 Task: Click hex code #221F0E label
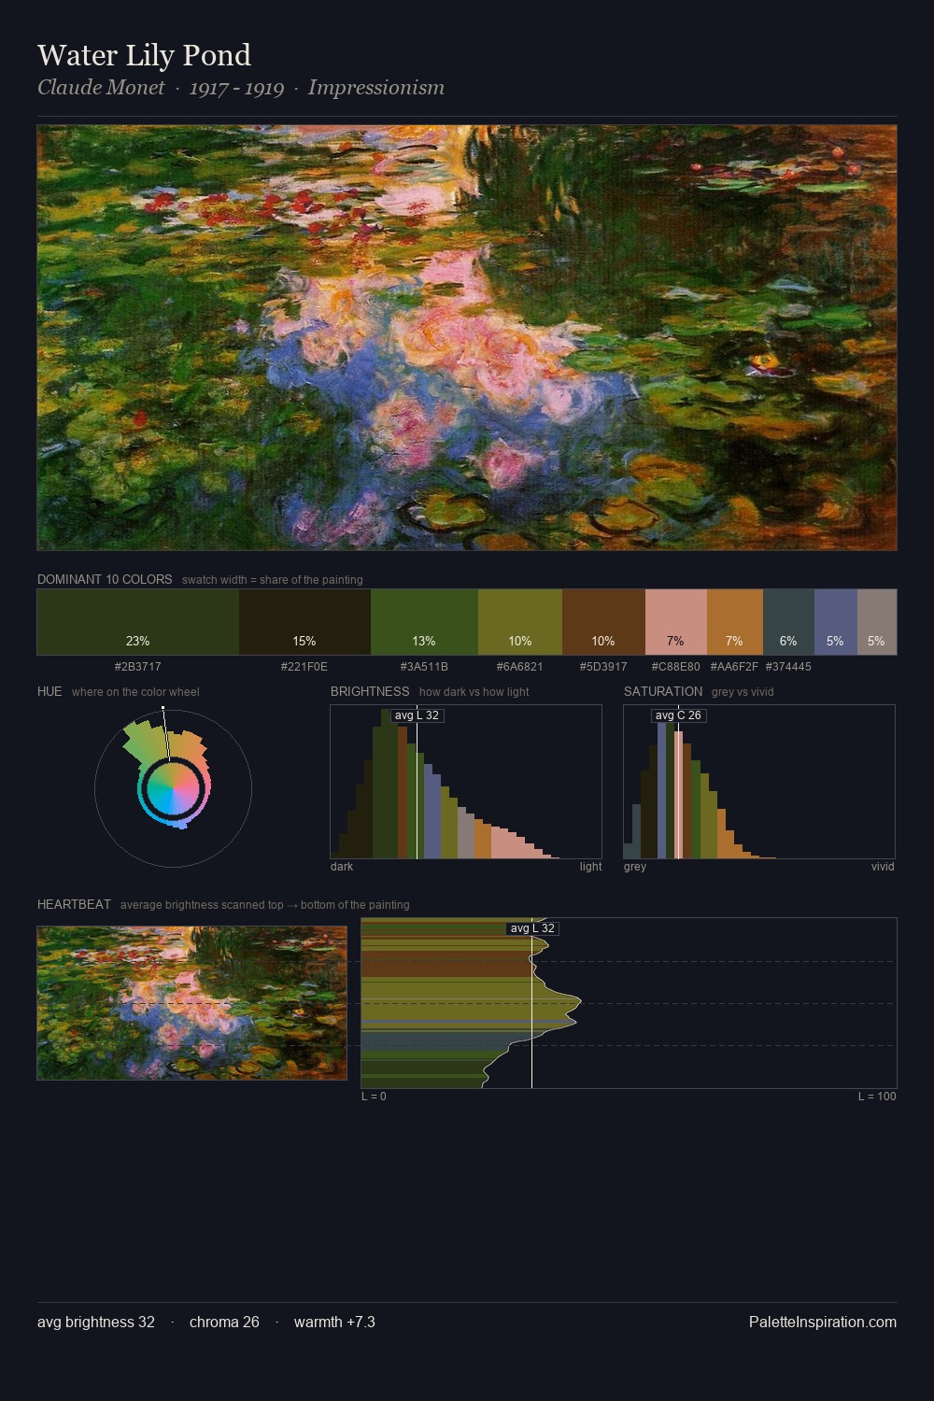(x=304, y=667)
